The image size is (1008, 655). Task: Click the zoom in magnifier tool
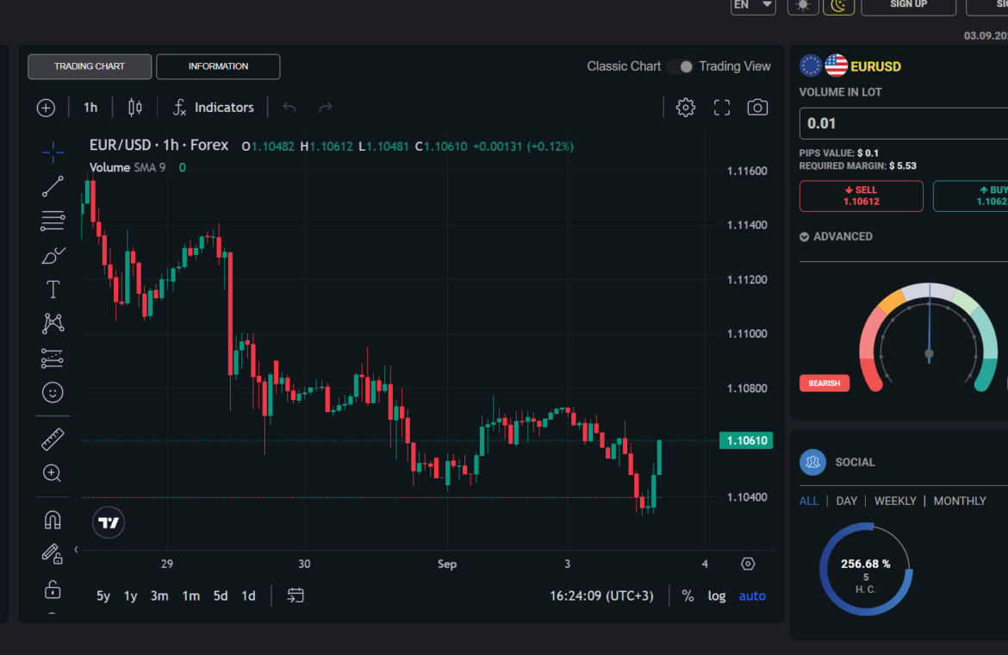53,472
